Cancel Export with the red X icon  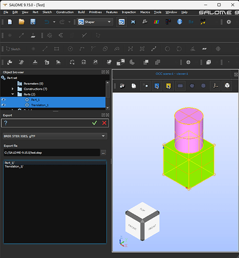104,123
